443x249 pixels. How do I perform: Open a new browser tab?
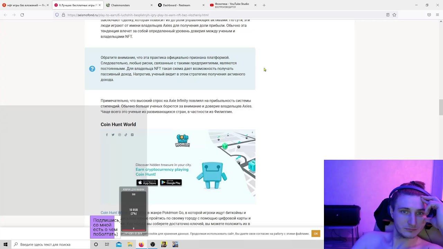pos(264,5)
